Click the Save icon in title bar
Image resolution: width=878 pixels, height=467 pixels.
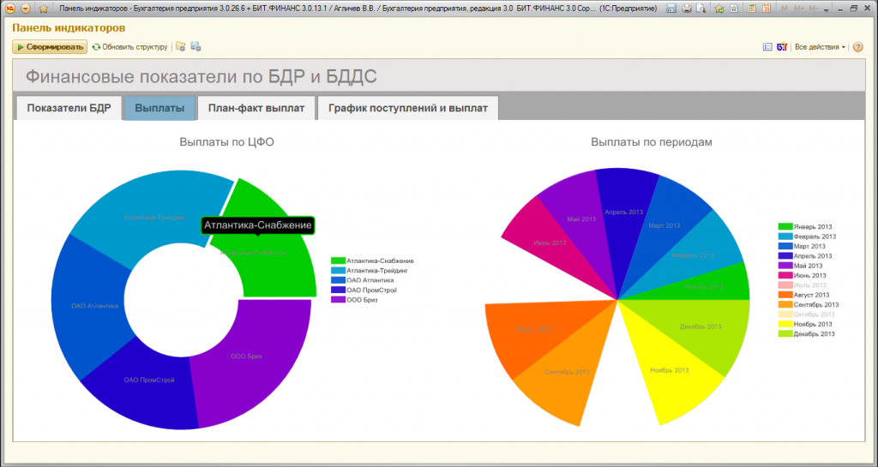coord(671,9)
